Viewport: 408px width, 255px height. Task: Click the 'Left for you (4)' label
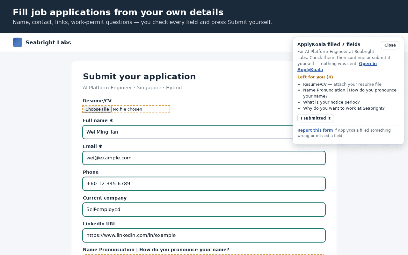(x=315, y=77)
